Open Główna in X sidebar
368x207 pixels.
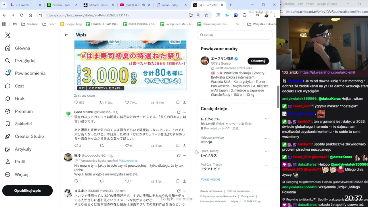click(18, 48)
